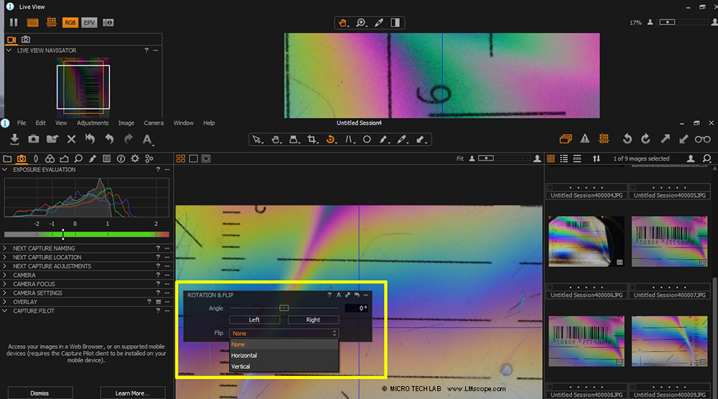Click the Angle slider handle
Screen dimensions: 718x399
[x=284, y=308]
